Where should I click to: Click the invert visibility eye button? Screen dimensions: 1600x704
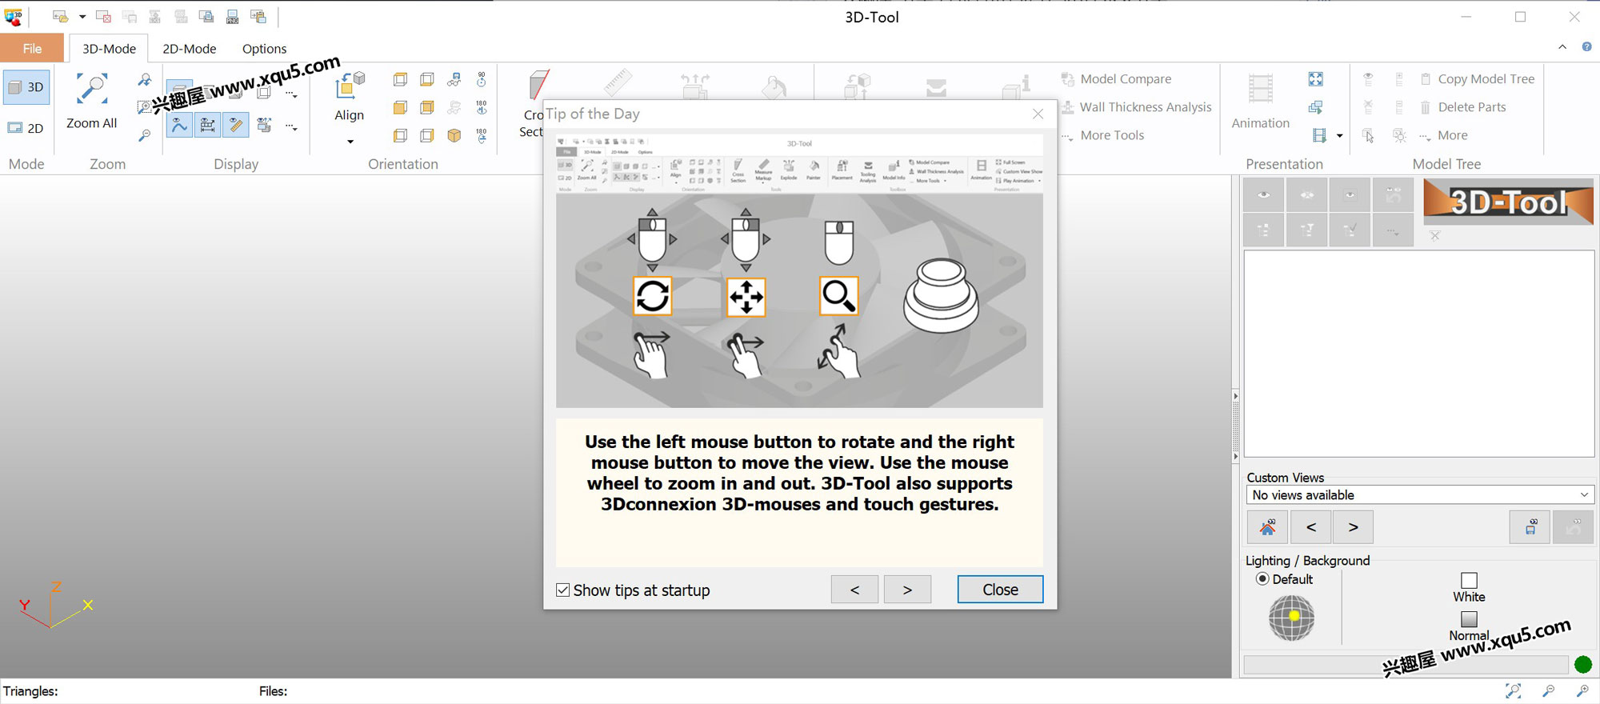pos(1307,195)
